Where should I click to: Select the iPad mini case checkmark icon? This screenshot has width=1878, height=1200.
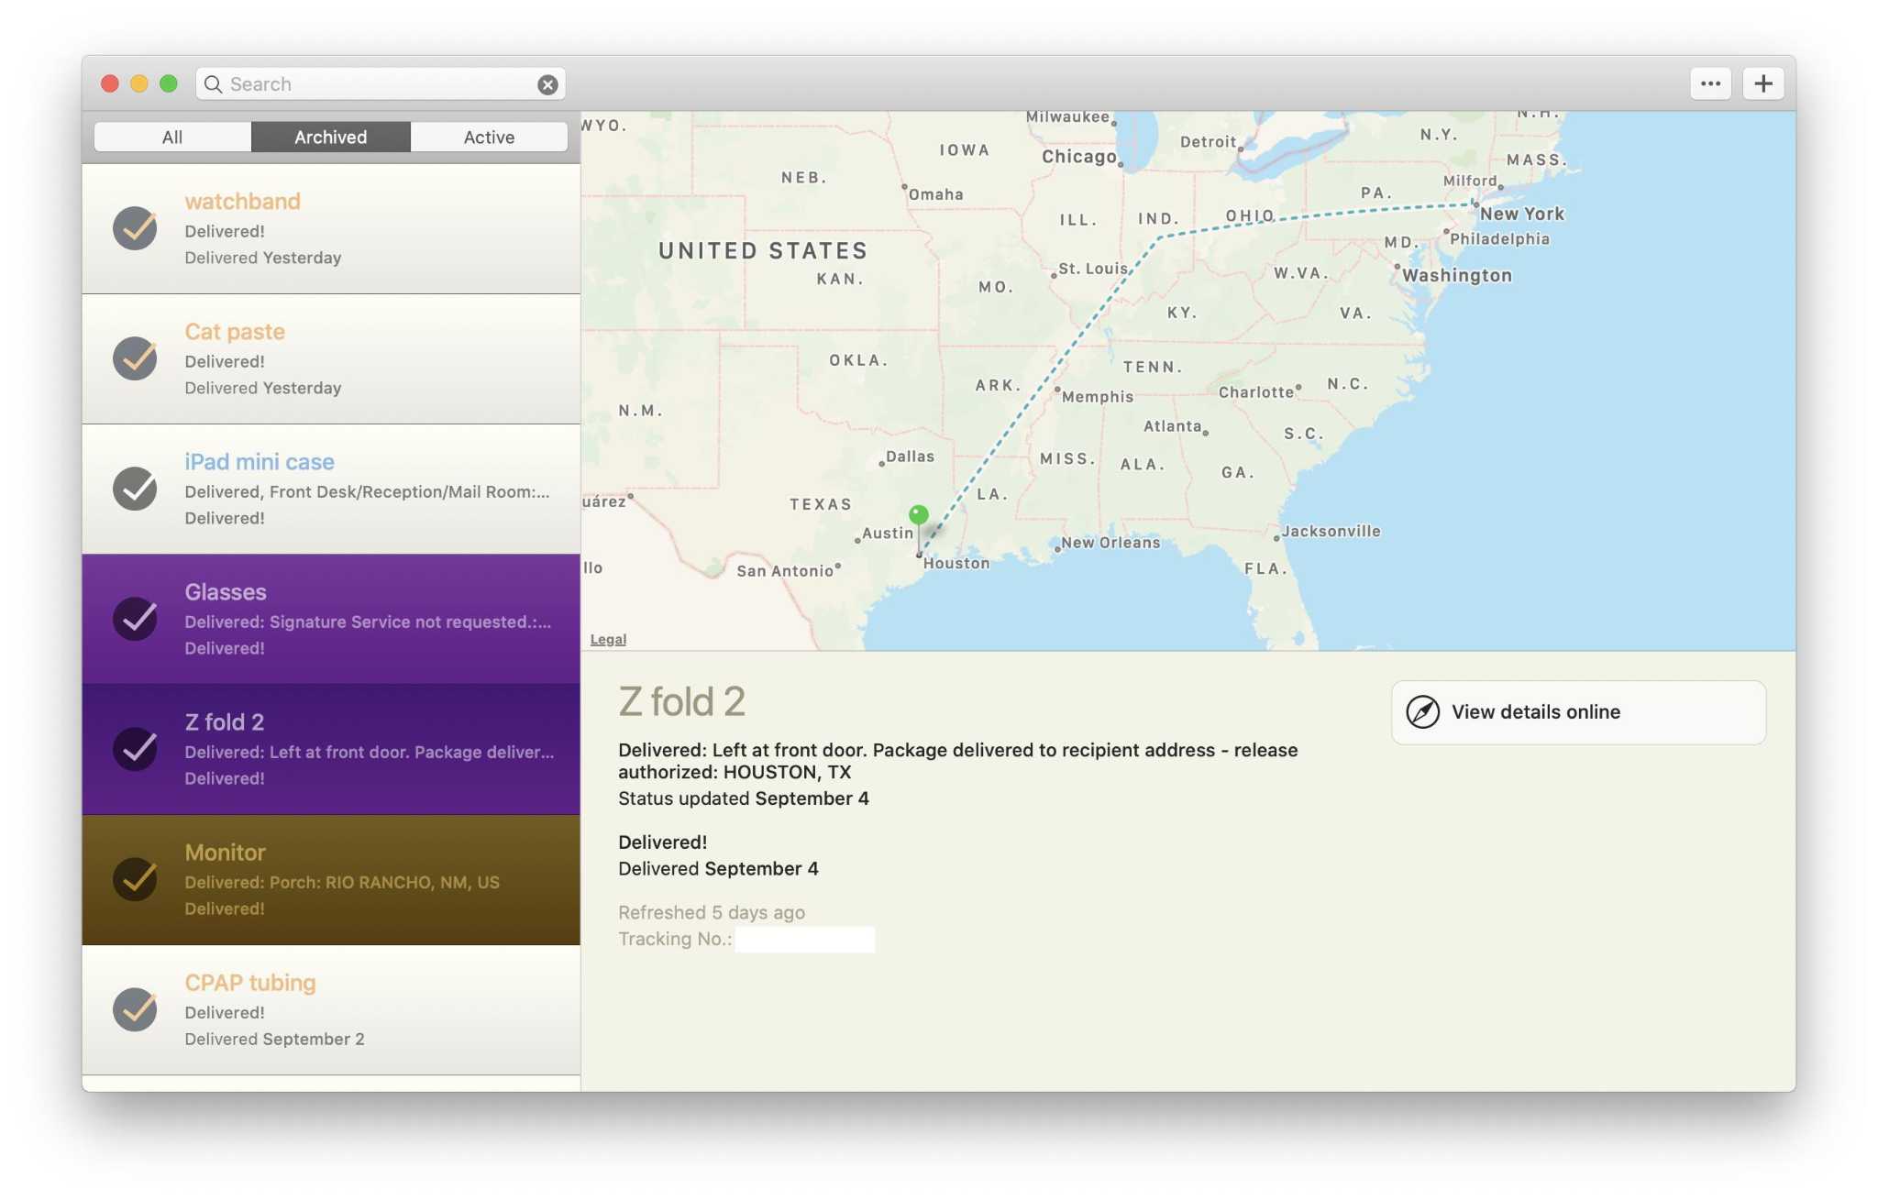click(x=135, y=489)
